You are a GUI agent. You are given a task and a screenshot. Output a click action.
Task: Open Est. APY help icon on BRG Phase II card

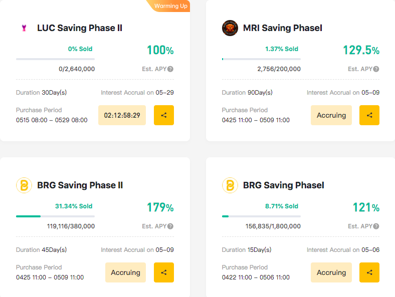coord(170,226)
